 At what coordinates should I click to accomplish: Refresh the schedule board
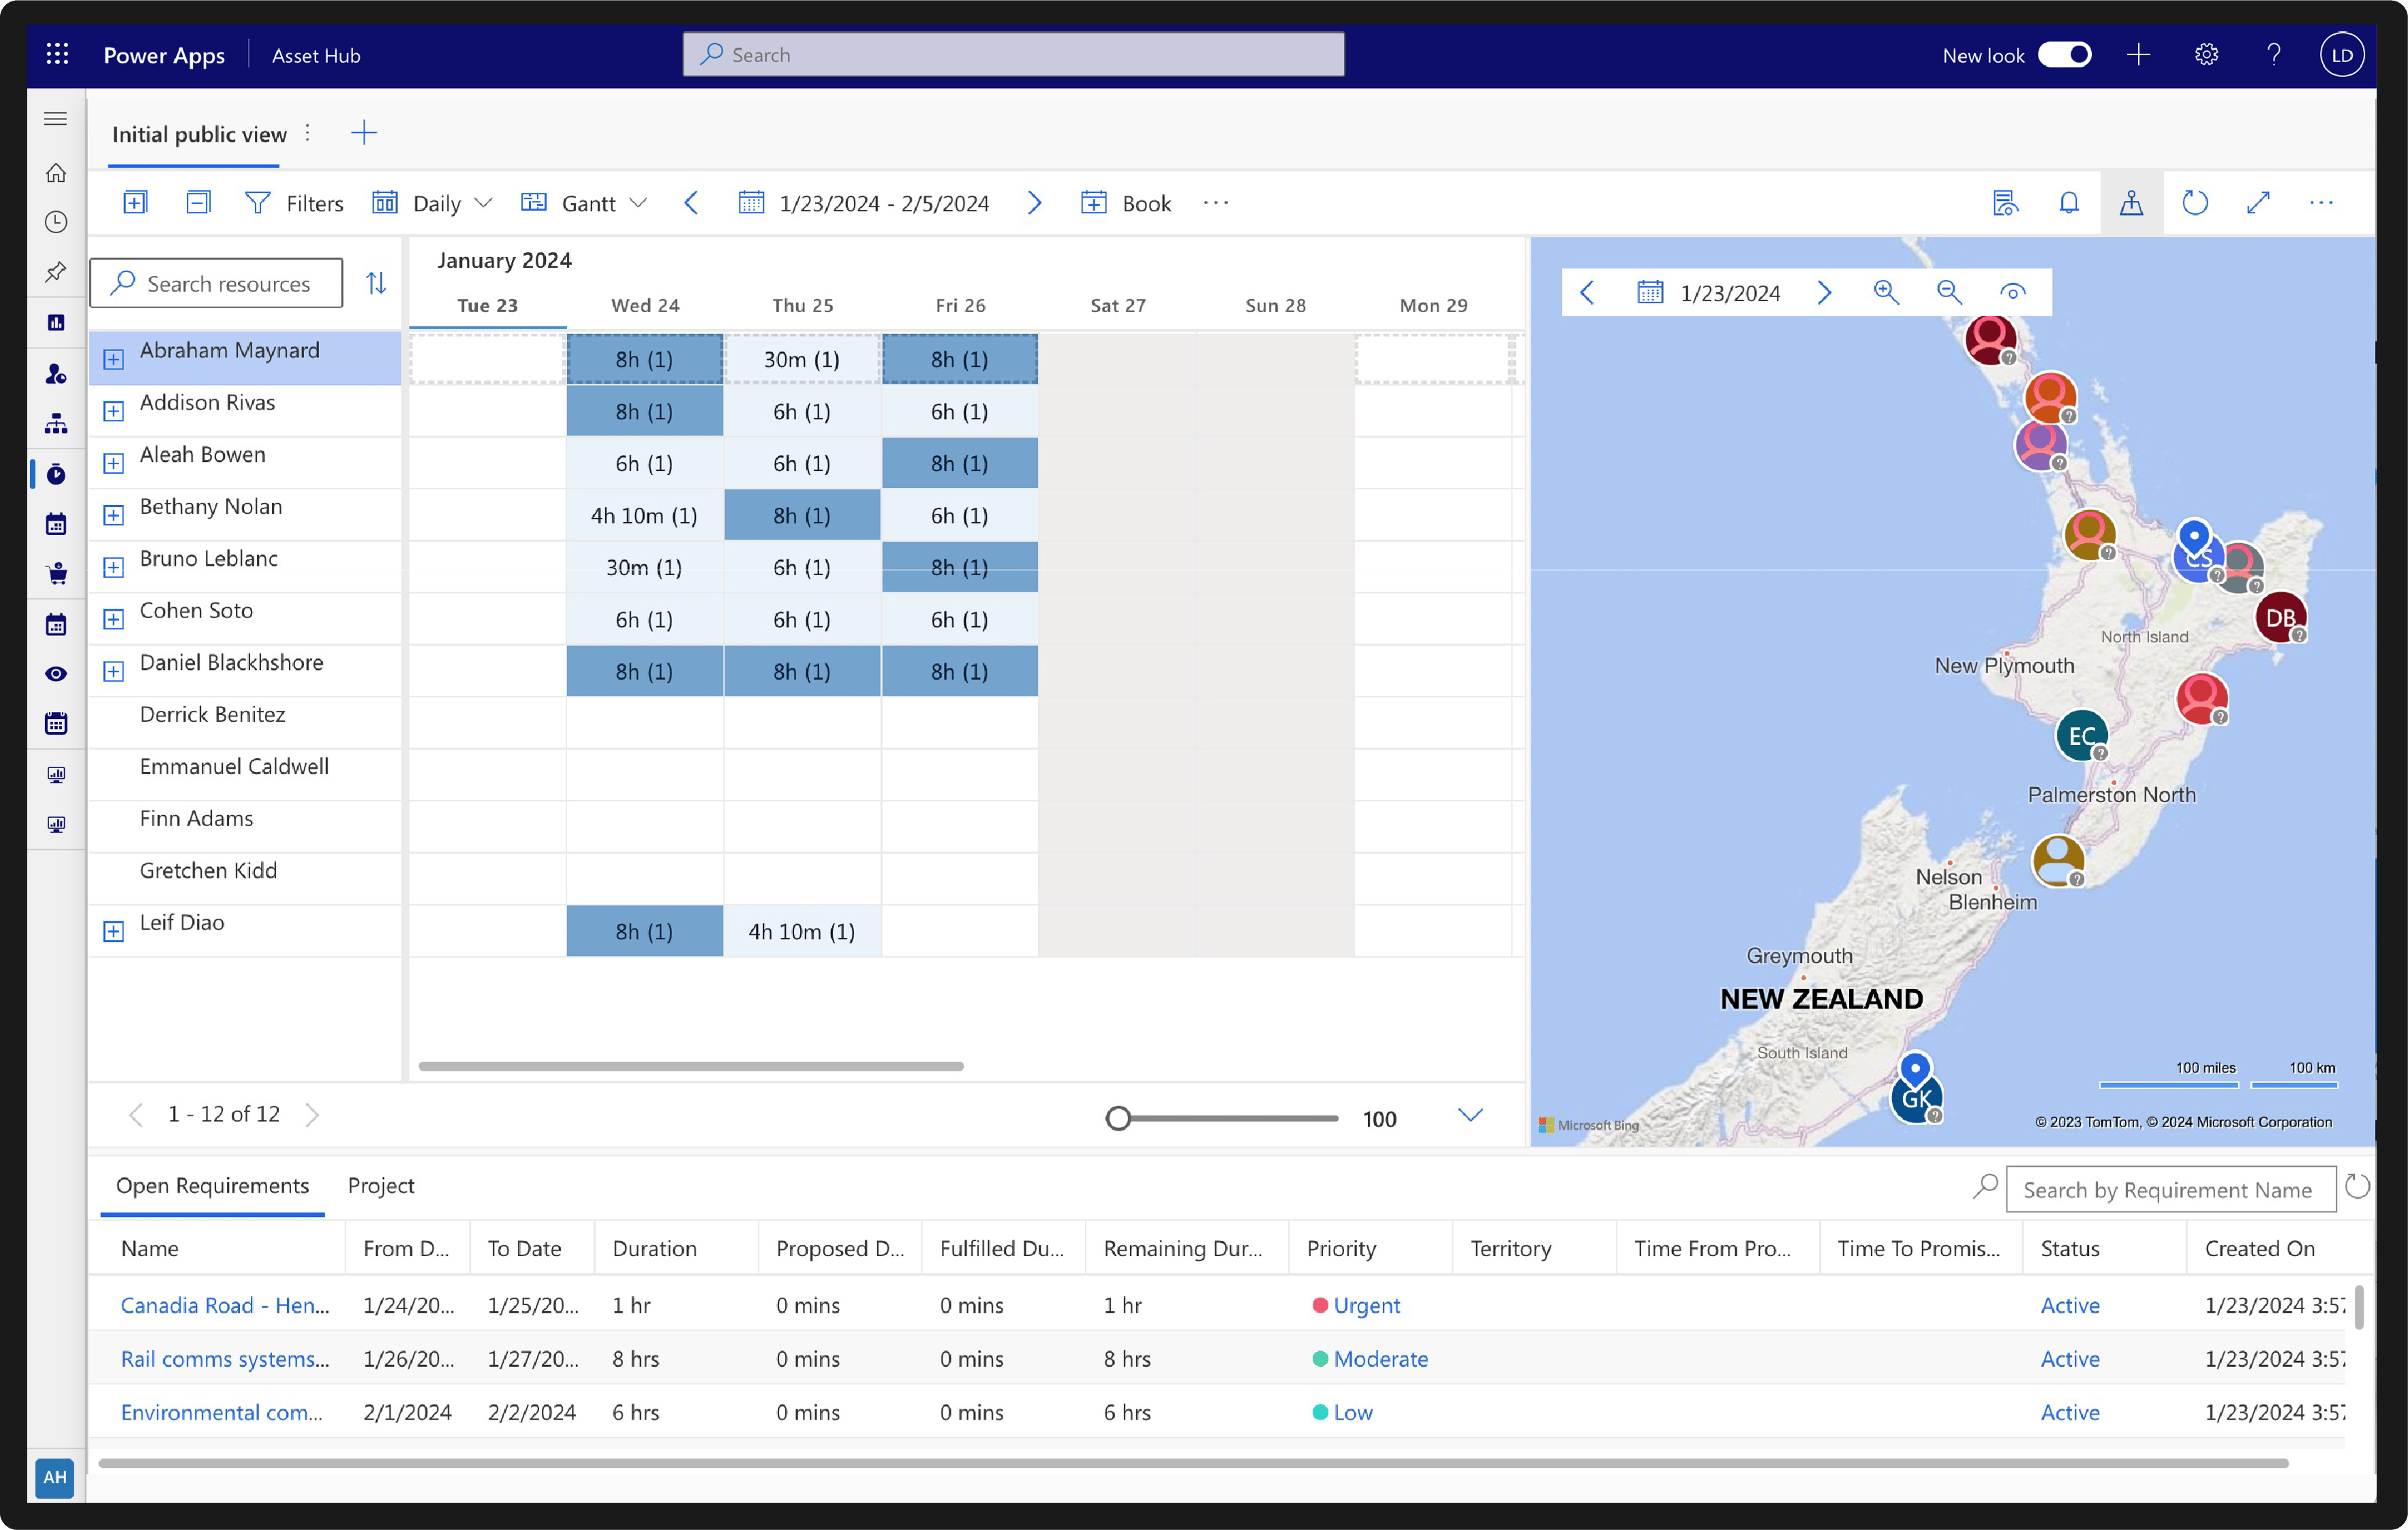pyautogui.click(x=2194, y=203)
